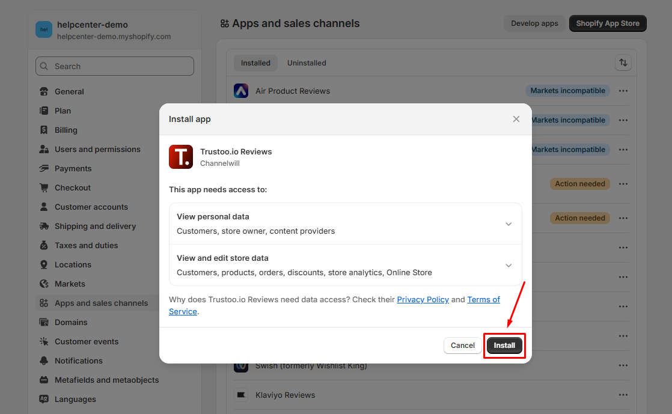Image resolution: width=672 pixels, height=414 pixels.
Task: Close the Install app dialog
Action: pyautogui.click(x=516, y=119)
